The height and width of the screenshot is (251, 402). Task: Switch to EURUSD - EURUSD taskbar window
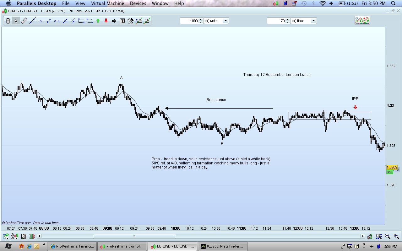point(172,246)
